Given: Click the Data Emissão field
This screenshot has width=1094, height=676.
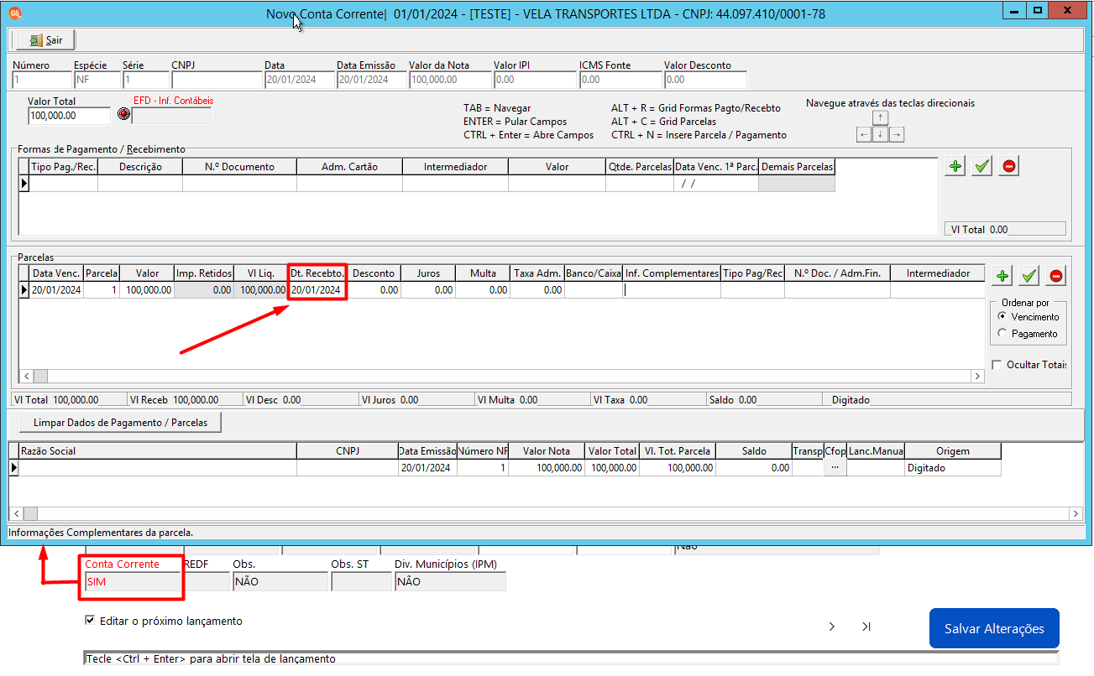Looking at the screenshot, I should [x=371, y=80].
